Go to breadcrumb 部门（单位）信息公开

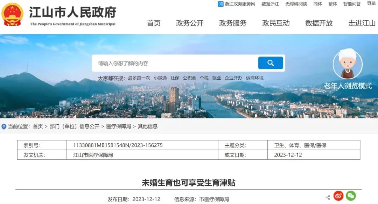(75, 126)
